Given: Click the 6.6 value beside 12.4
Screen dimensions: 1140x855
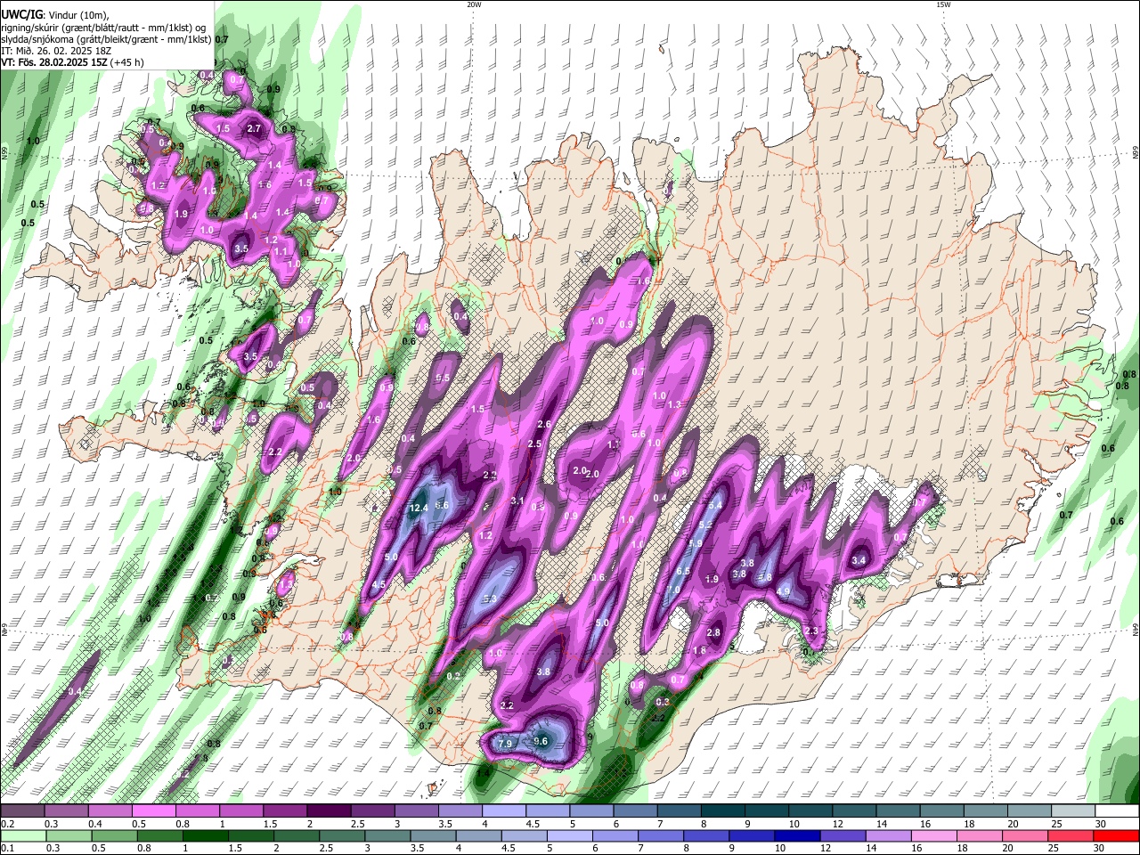Looking at the screenshot, I should (442, 505).
